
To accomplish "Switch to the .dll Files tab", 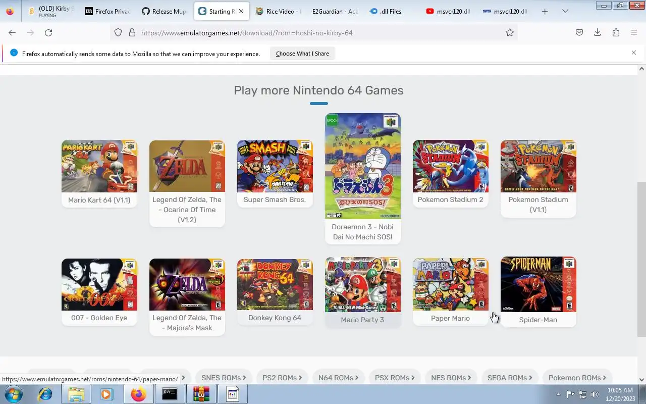I will pos(392,11).
